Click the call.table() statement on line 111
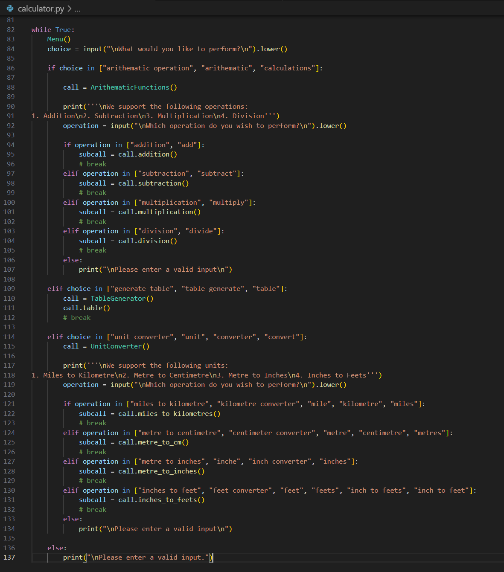The height and width of the screenshot is (572, 504). 86,308
